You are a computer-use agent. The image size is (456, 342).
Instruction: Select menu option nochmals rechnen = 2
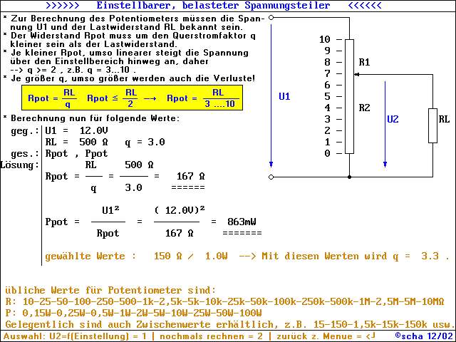[212, 336]
